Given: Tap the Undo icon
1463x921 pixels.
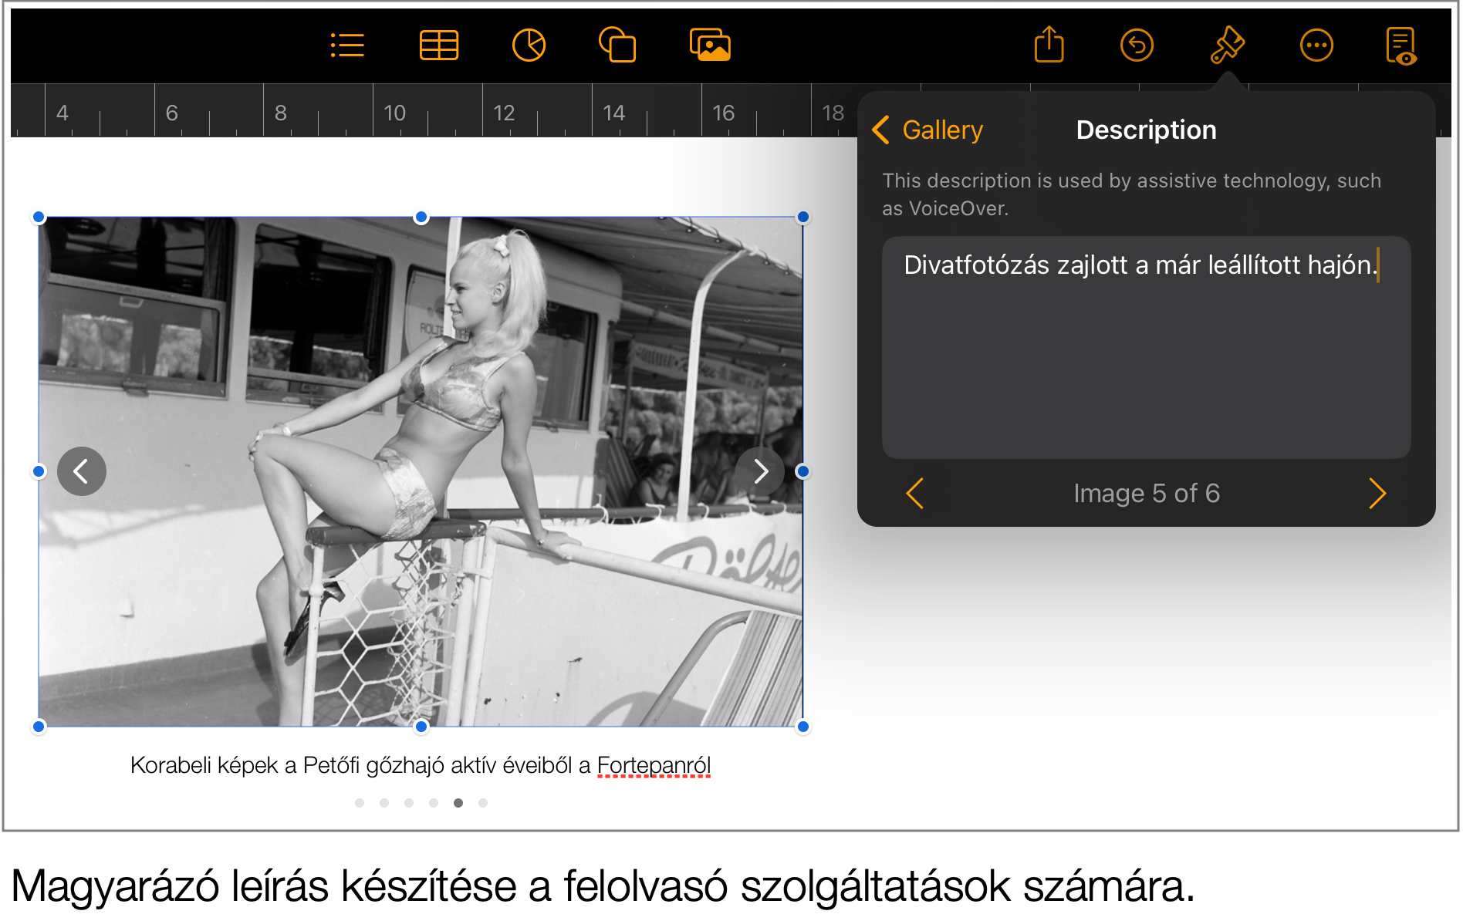Looking at the screenshot, I should pyautogui.click(x=1137, y=45).
